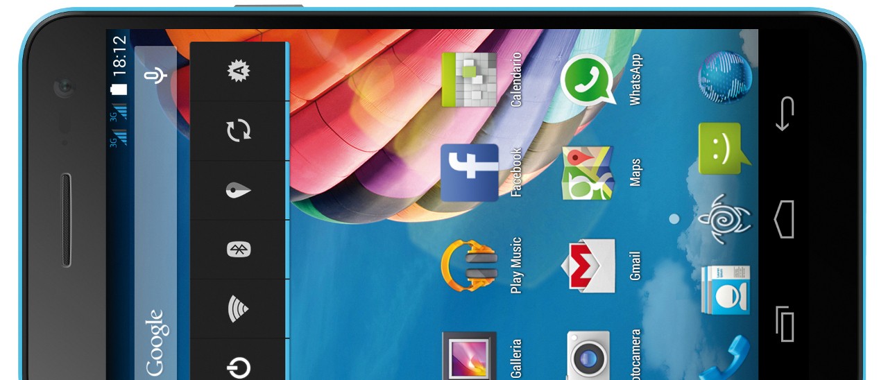The image size is (888, 380).
Task: Open the Galleria photo app
Action: pos(470,355)
